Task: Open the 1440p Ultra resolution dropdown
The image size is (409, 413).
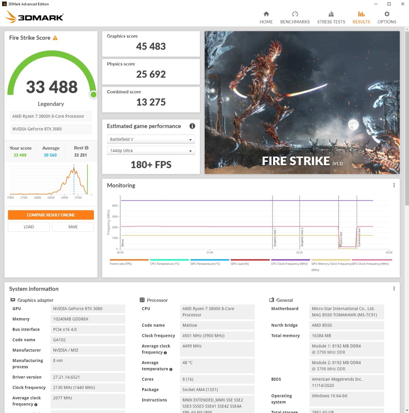Action: point(151,150)
